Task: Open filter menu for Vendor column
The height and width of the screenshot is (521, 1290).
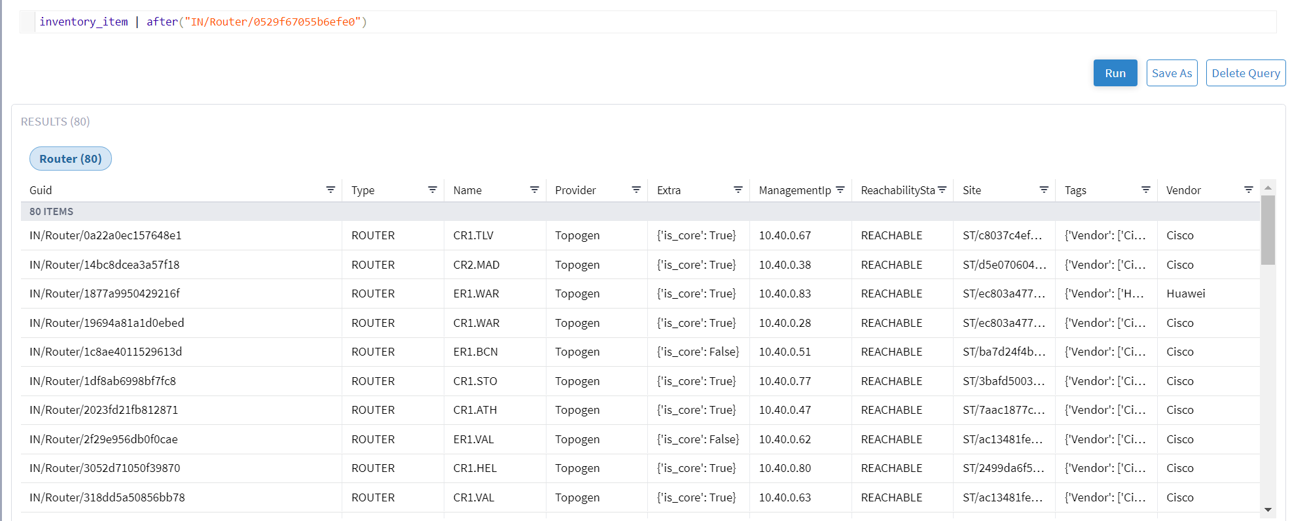Action: (x=1249, y=190)
